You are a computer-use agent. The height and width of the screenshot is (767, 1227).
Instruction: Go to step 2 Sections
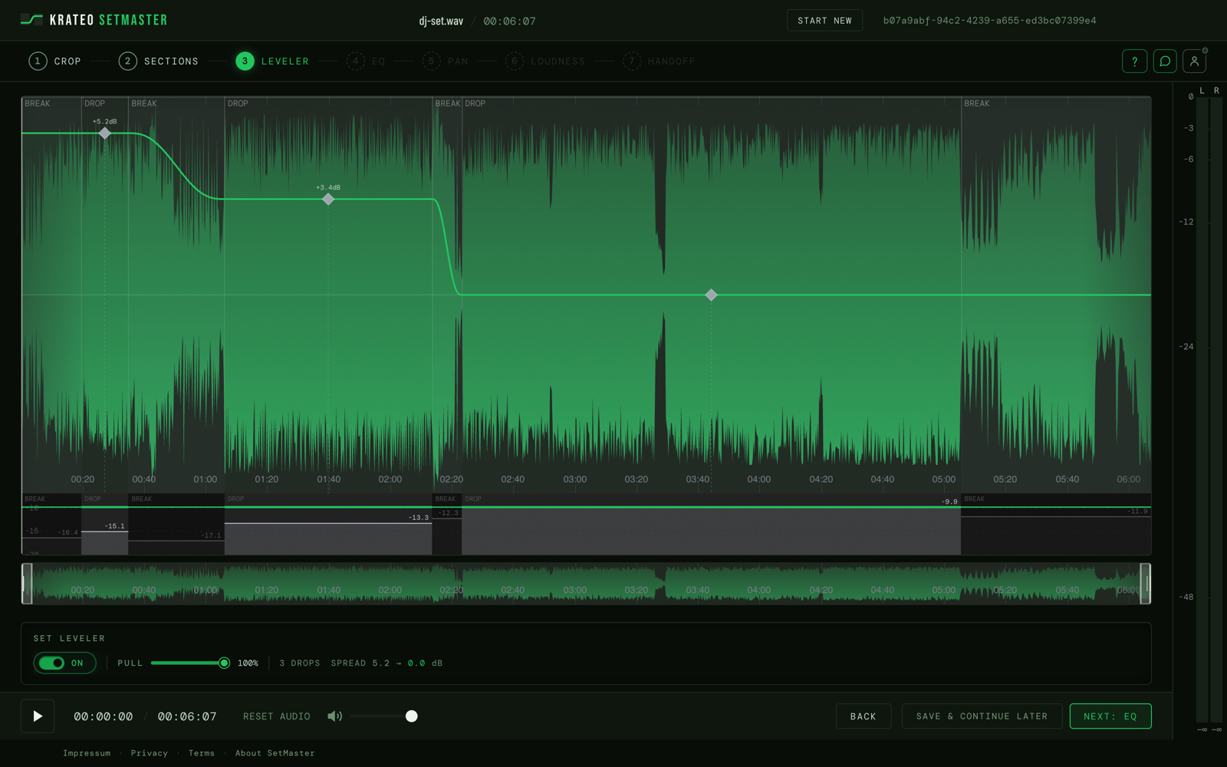pos(158,61)
